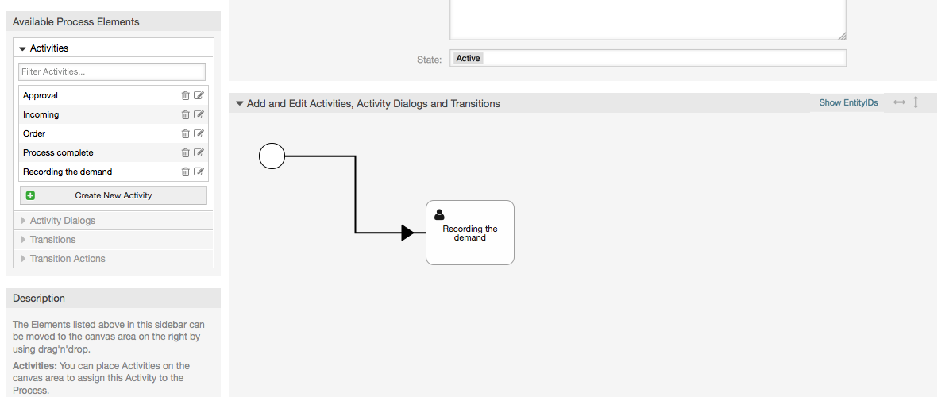
Task: Delete the Approval activity with trash icon
Action: pos(186,95)
